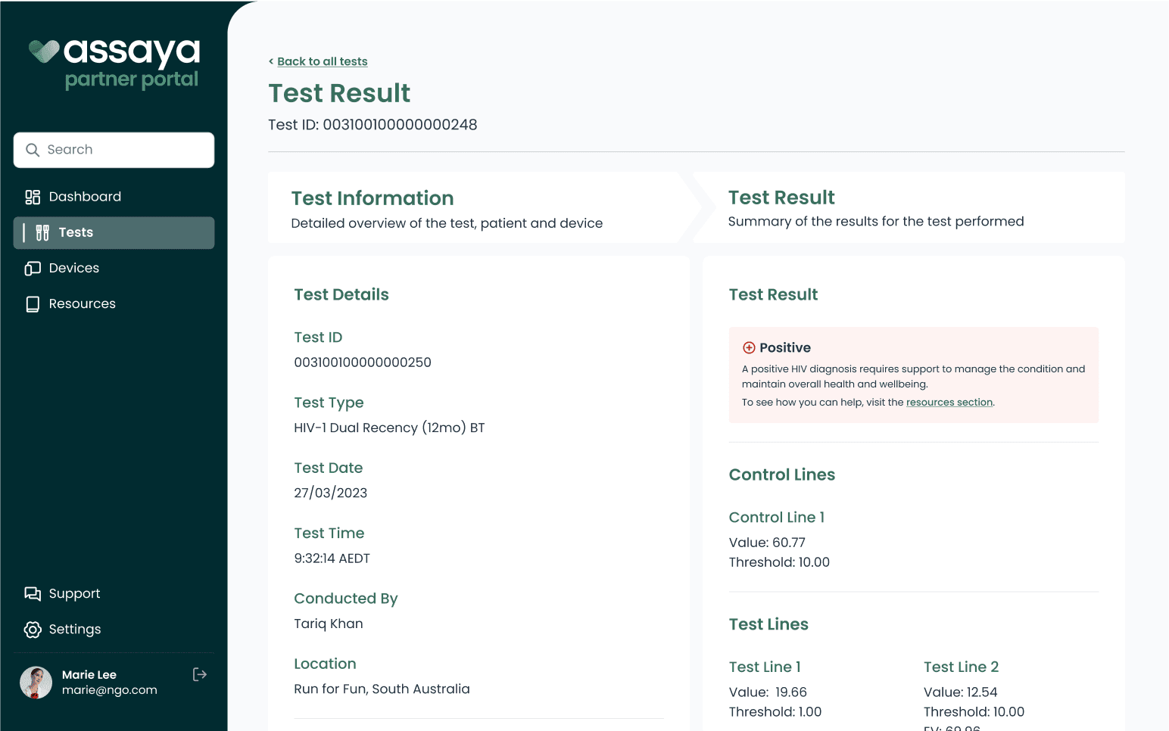The height and width of the screenshot is (731, 1169).
Task: Click Marie Lee's profile avatar
Action: [x=36, y=683]
